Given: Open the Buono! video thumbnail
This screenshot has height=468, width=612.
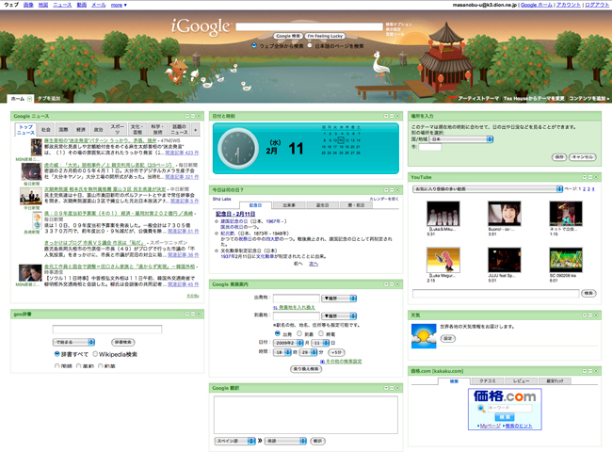Looking at the screenshot, I should coord(505,214).
